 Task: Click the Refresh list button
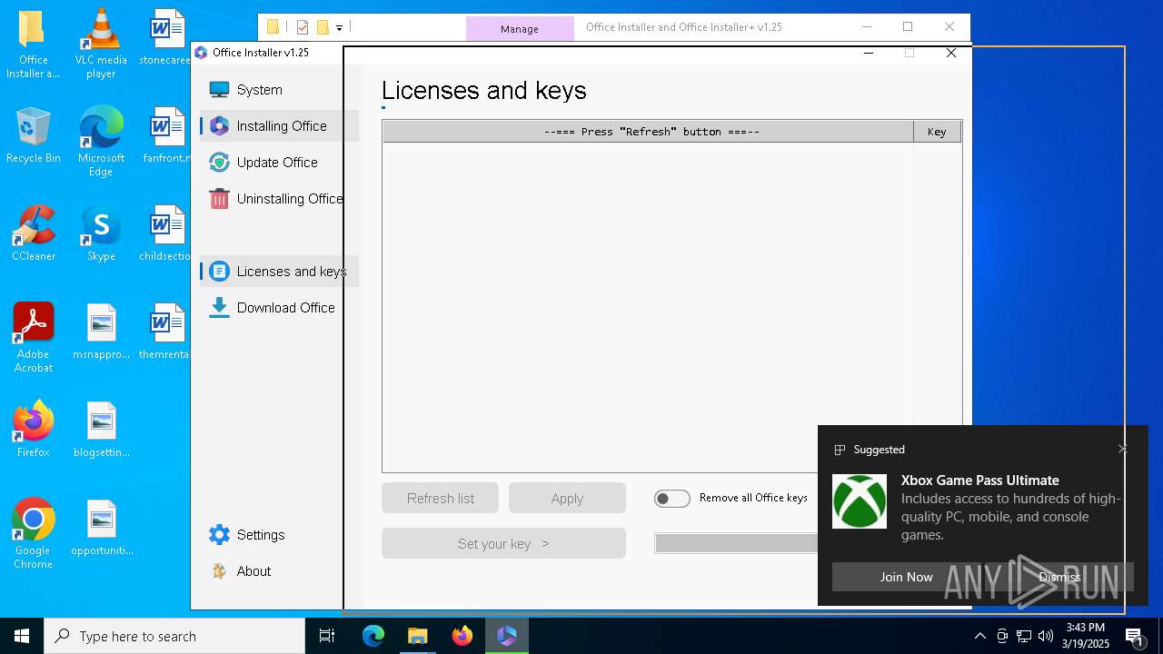(440, 498)
